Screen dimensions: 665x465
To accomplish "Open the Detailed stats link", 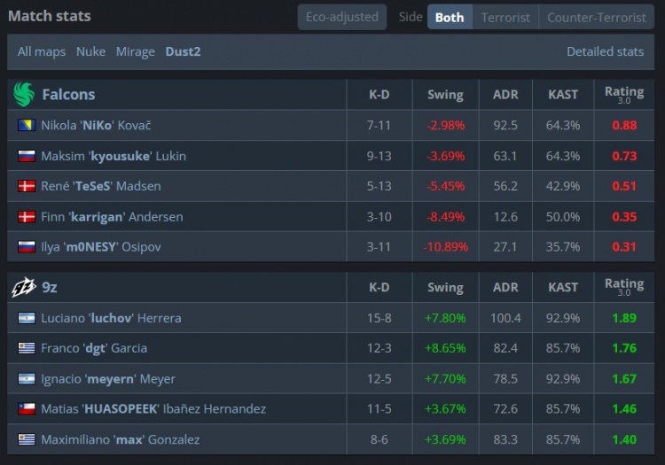I will pyautogui.click(x=606, y=51).
